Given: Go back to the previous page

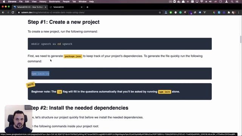Looking at the screenshot, I should (x=3, y=12).
